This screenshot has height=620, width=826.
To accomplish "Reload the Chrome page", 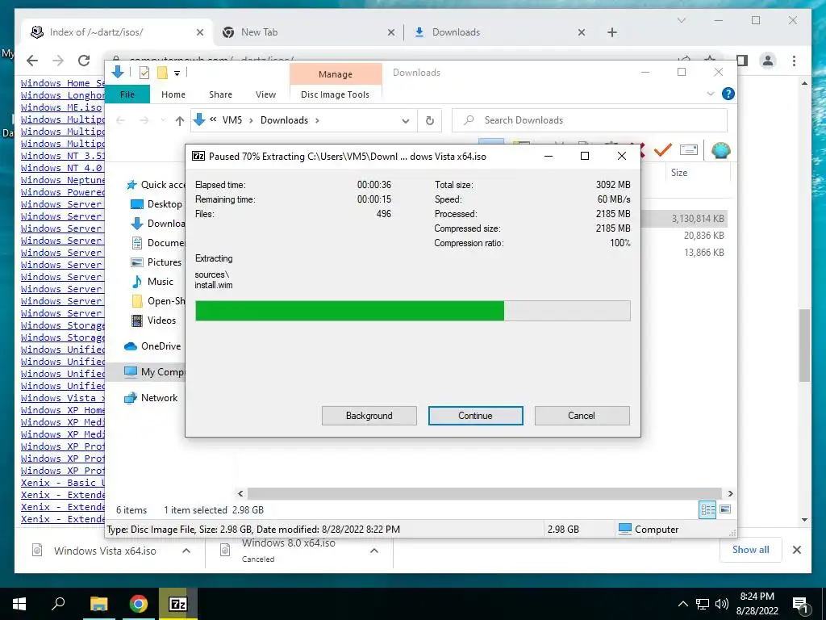I will (x=84, y=61).
